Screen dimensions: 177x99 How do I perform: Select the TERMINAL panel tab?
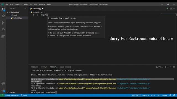(x=53, y=67)
